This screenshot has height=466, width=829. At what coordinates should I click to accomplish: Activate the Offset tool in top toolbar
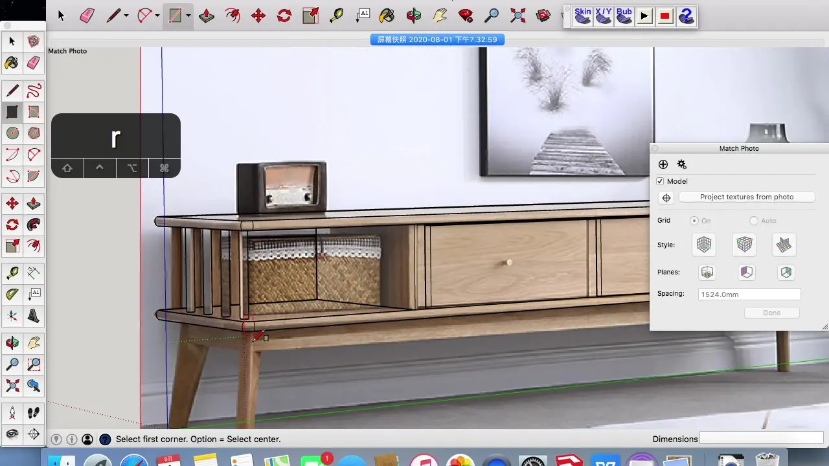click(x=233, y=16)
